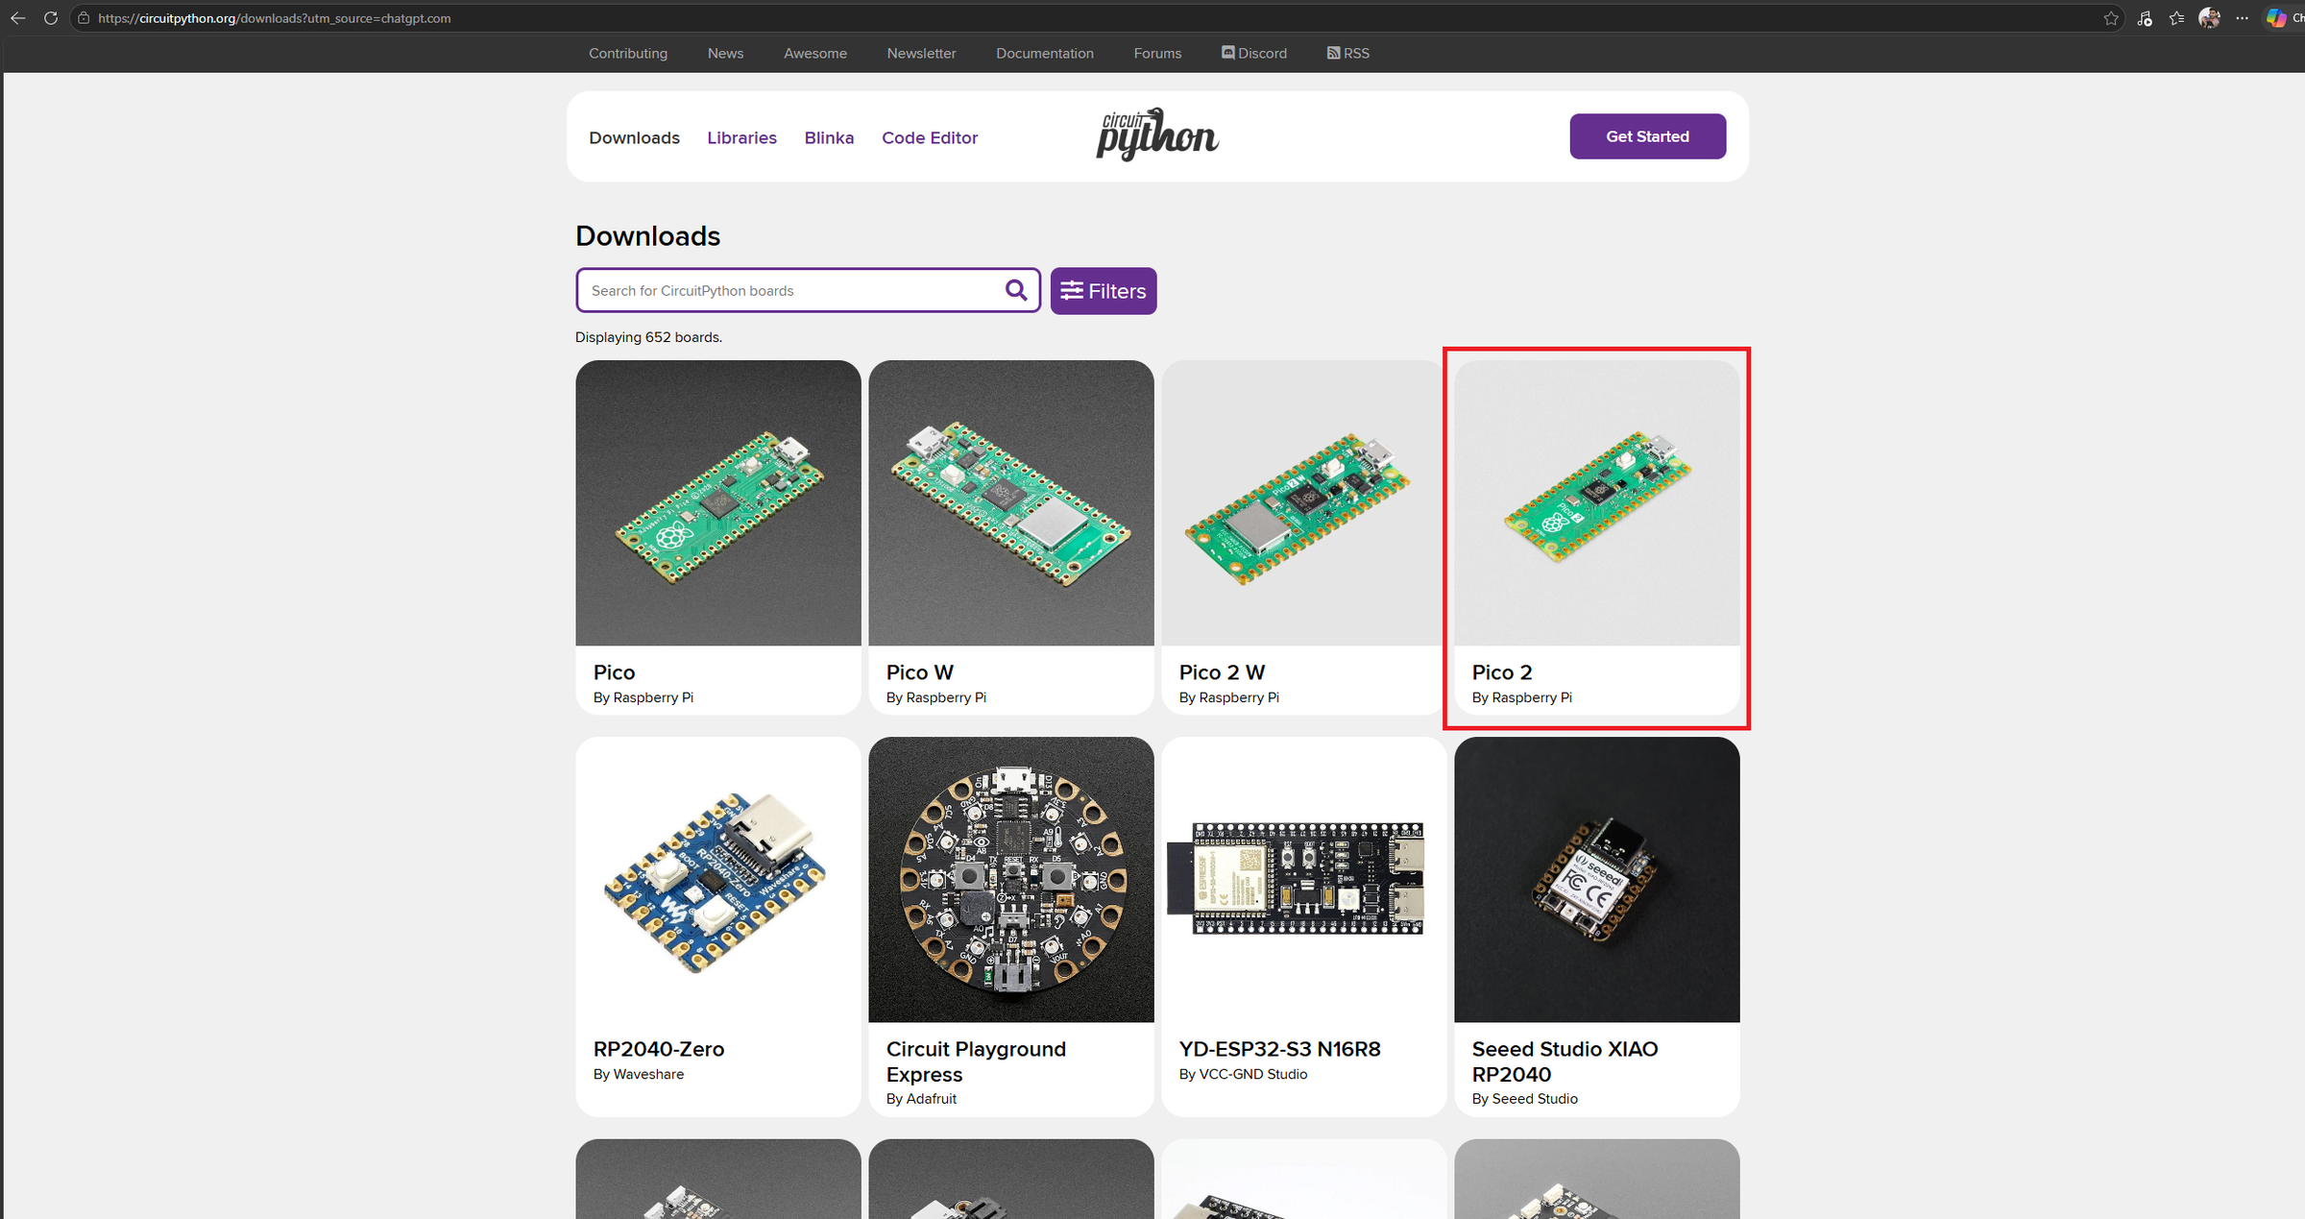2305x1219 pixels.
Task: Select the Downloads tab in site navigation
Action: [x=635, y=137]
